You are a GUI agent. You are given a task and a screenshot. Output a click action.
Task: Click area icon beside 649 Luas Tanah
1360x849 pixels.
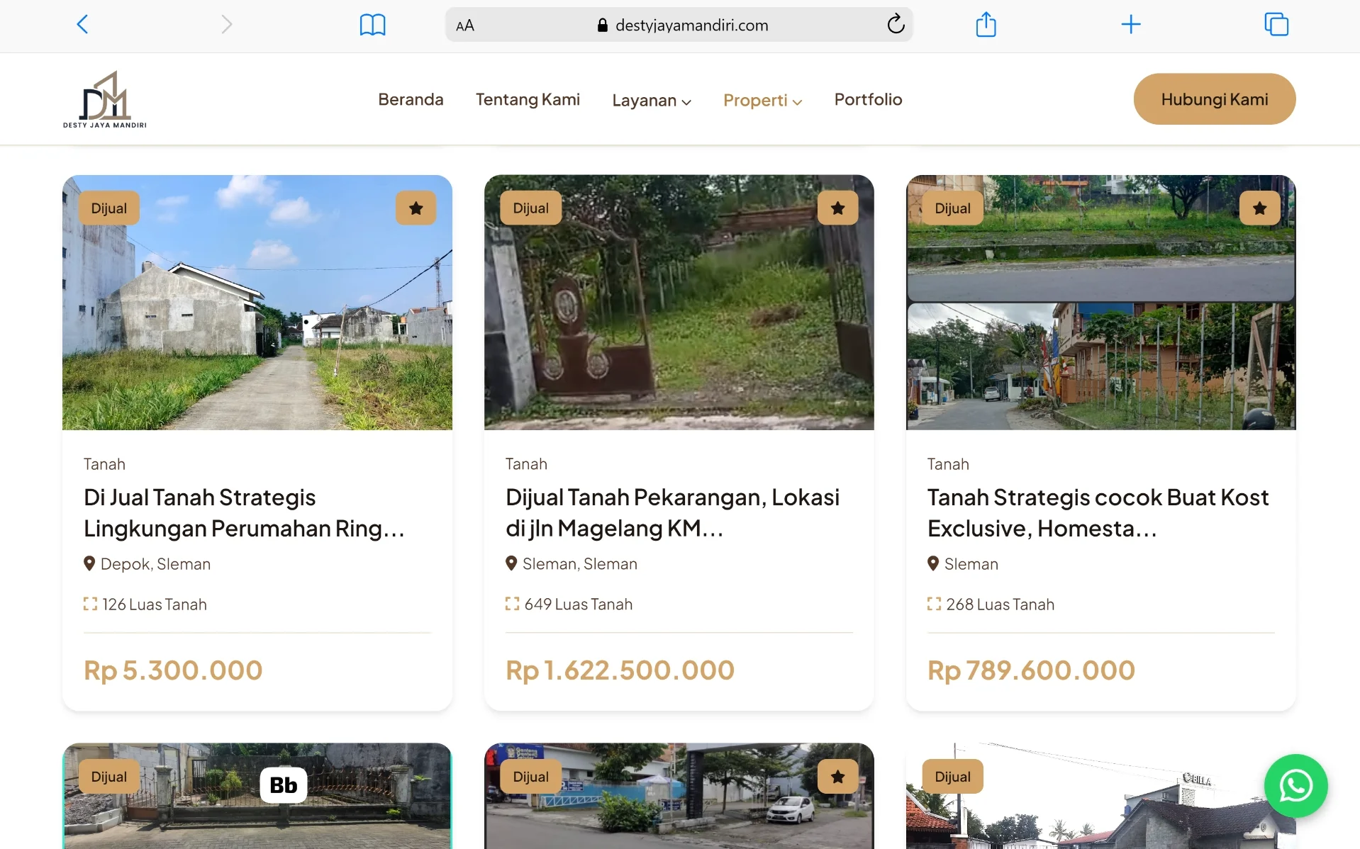(x=512, y=604)
